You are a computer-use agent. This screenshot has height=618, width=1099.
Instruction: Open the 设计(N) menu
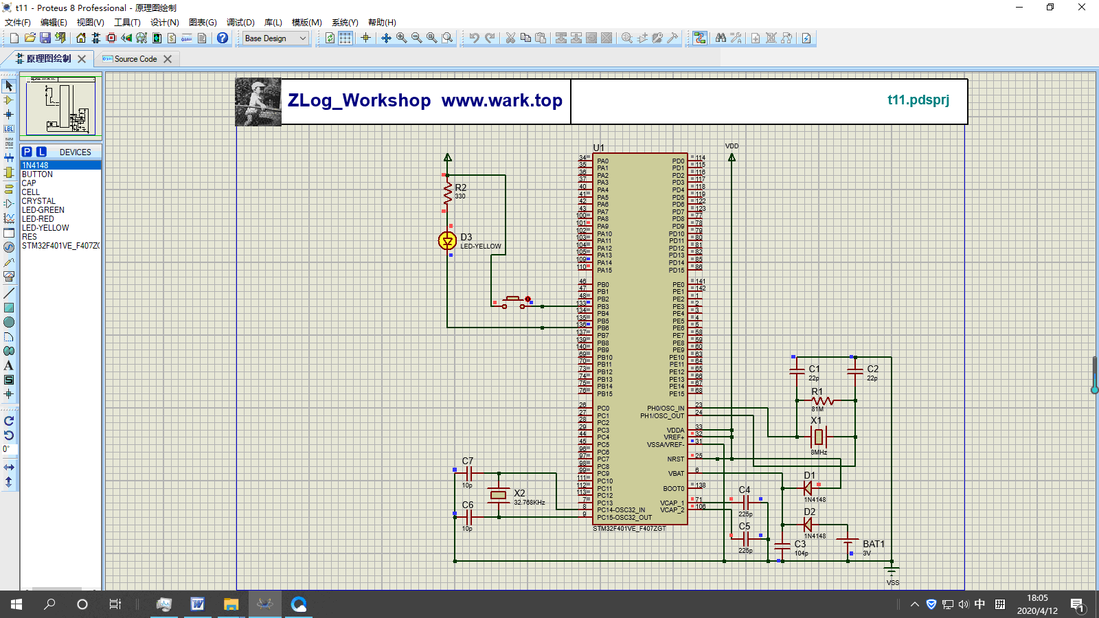point(164,23)
